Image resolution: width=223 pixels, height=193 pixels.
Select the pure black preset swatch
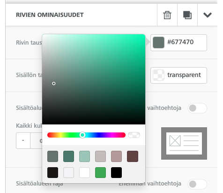[x=116, y=172]
